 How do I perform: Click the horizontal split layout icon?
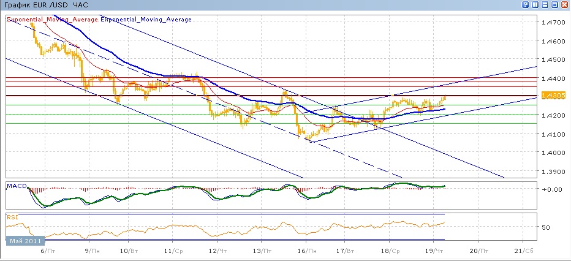(x=545, y=5)
